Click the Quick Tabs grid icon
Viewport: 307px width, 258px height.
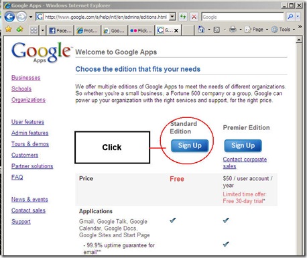coord(34,30)
